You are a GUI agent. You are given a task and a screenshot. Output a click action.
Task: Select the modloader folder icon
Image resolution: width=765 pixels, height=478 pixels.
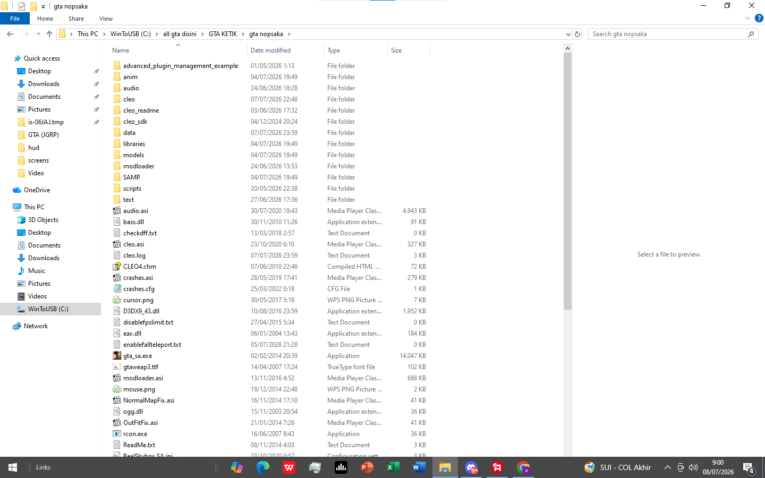click(117, 166)
